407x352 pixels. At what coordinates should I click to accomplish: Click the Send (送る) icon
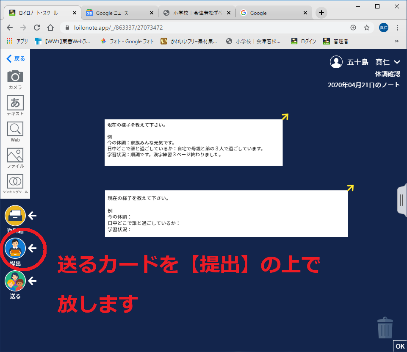(15, 281)
